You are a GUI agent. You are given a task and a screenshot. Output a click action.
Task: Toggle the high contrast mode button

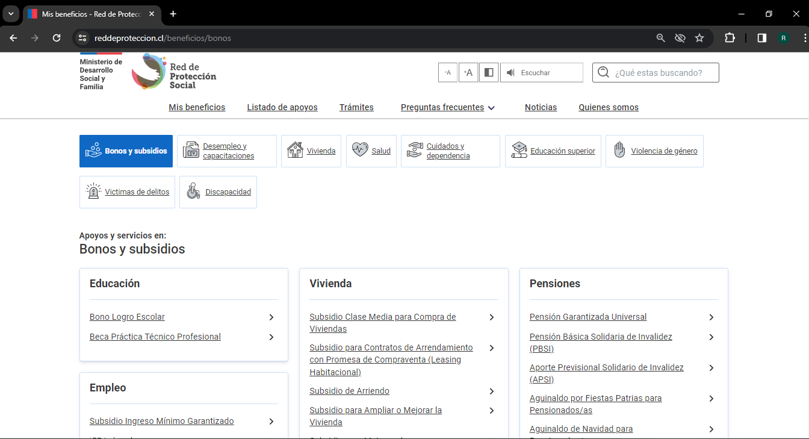tap(489, 72)
